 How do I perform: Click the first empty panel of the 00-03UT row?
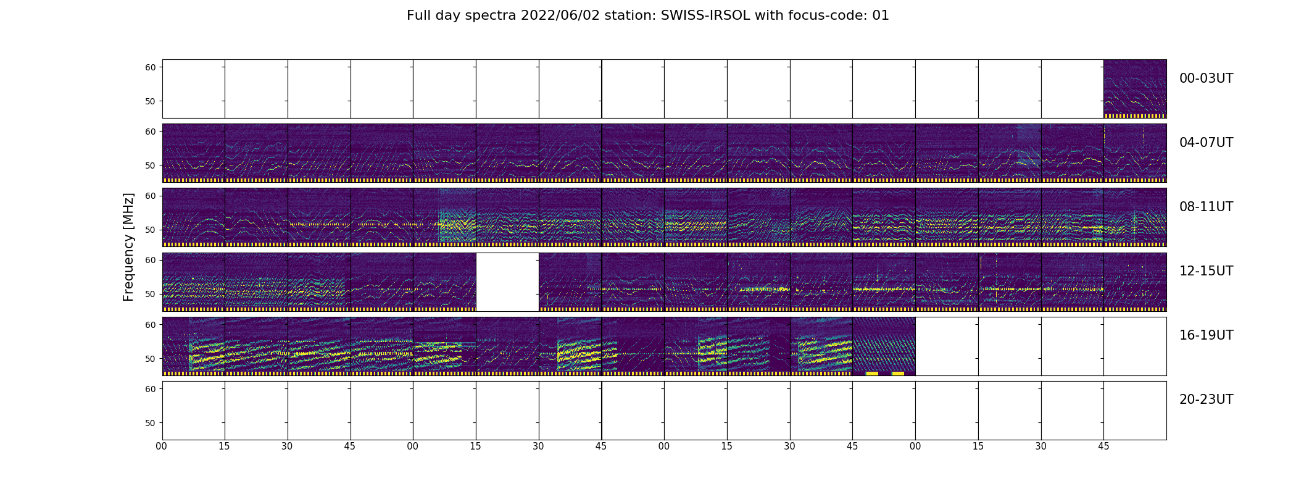(194, 89)
